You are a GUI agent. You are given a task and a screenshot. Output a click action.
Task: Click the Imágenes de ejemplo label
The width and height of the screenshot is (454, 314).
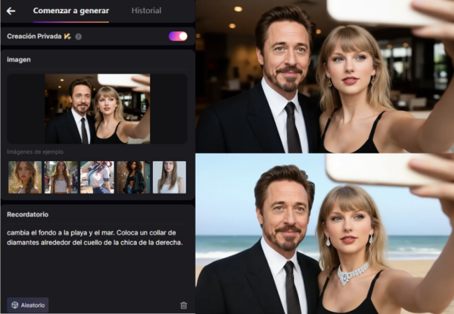[x=35, y=152]
